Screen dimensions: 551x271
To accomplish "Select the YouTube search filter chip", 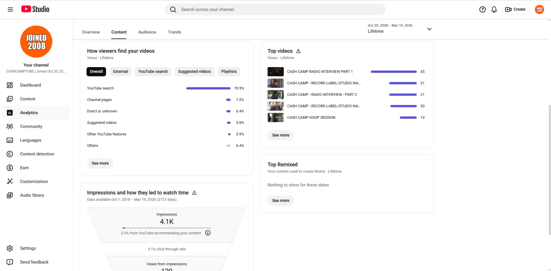I will 153,71.
